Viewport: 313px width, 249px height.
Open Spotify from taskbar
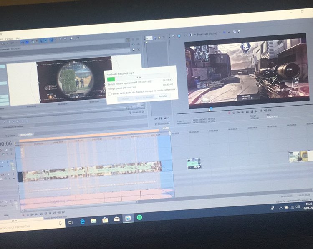pos(139,217)
